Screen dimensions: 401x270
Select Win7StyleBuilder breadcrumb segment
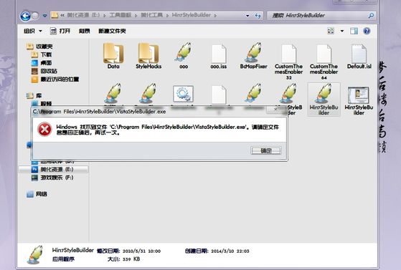coord(192,15)
